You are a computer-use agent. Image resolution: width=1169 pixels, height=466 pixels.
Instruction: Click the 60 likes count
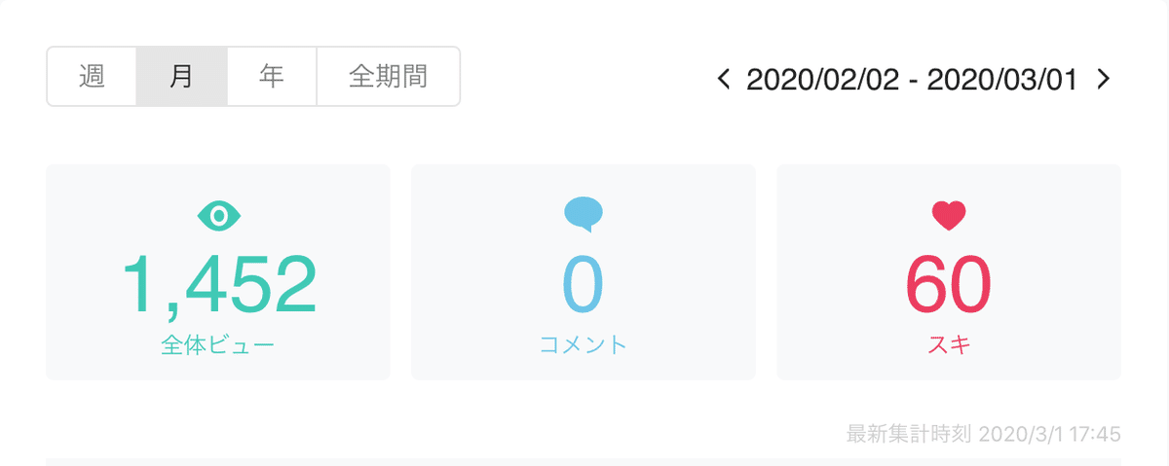[x=948, y=284]
